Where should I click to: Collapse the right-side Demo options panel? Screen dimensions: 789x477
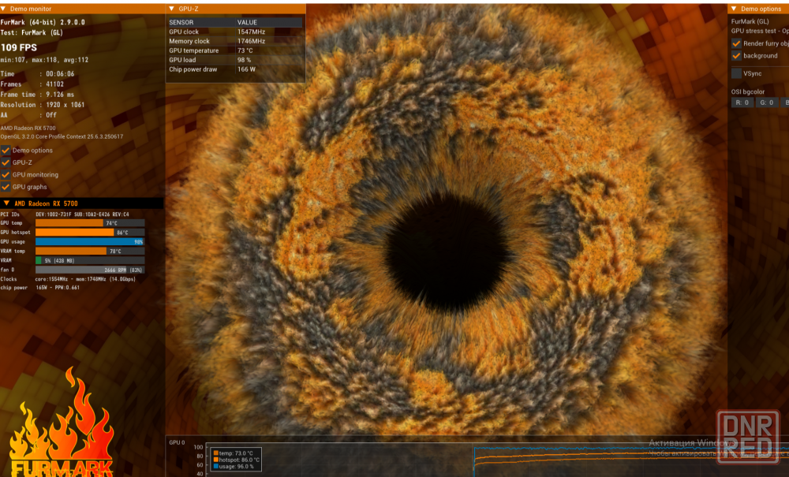pyautogui.click(x=734, y=9)
